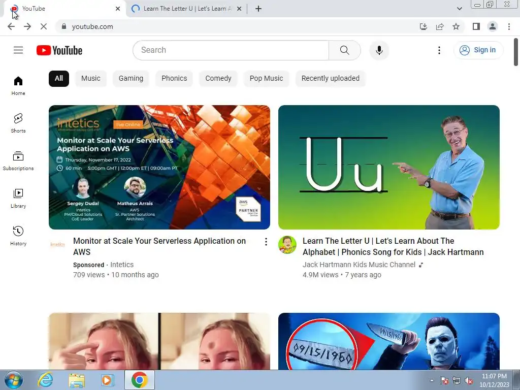View site information padlock
Image resolution: width=520 pixels, height=390 pixels.
[x=64, y=26]
